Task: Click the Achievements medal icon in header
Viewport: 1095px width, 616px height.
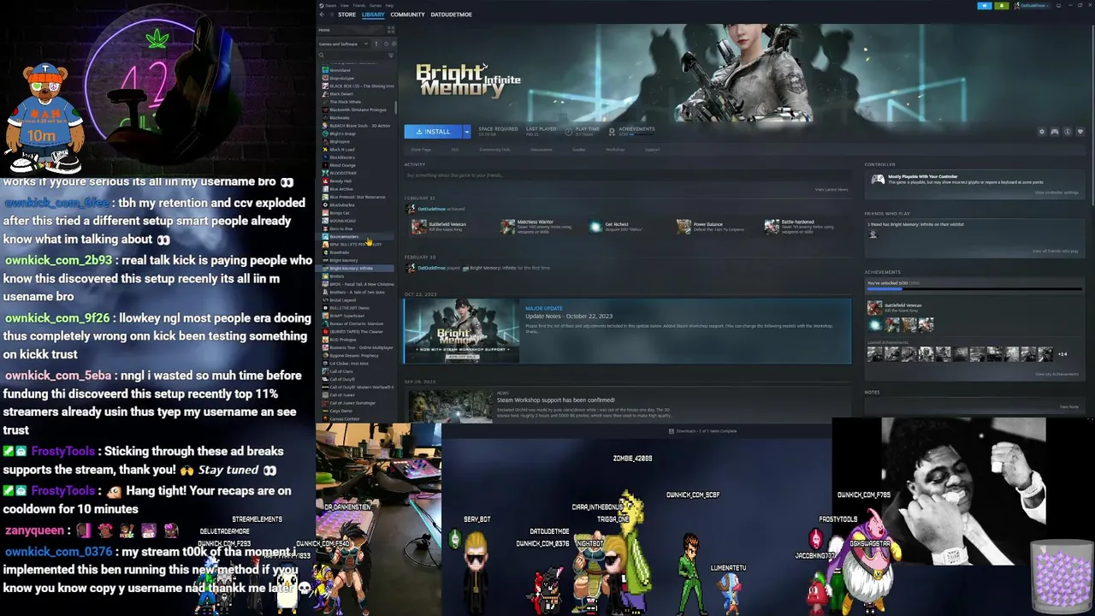Action: pos(612,132)
